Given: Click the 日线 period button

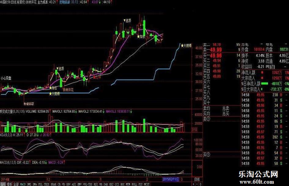Looking at the screenshot, I should click(197, 179).
